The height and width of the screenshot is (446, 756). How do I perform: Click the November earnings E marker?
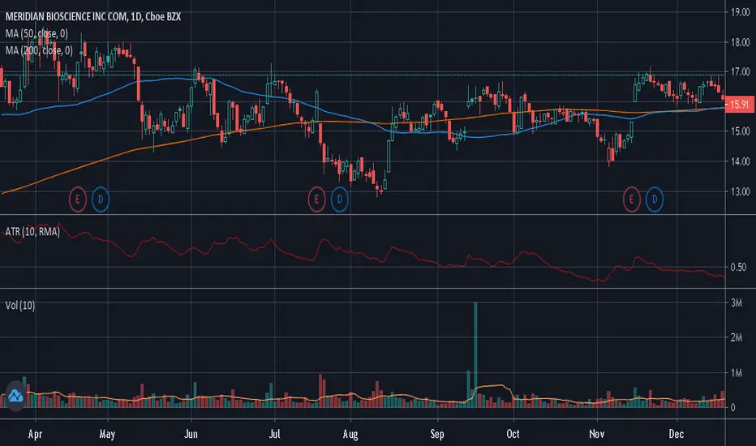pos(631,199)
